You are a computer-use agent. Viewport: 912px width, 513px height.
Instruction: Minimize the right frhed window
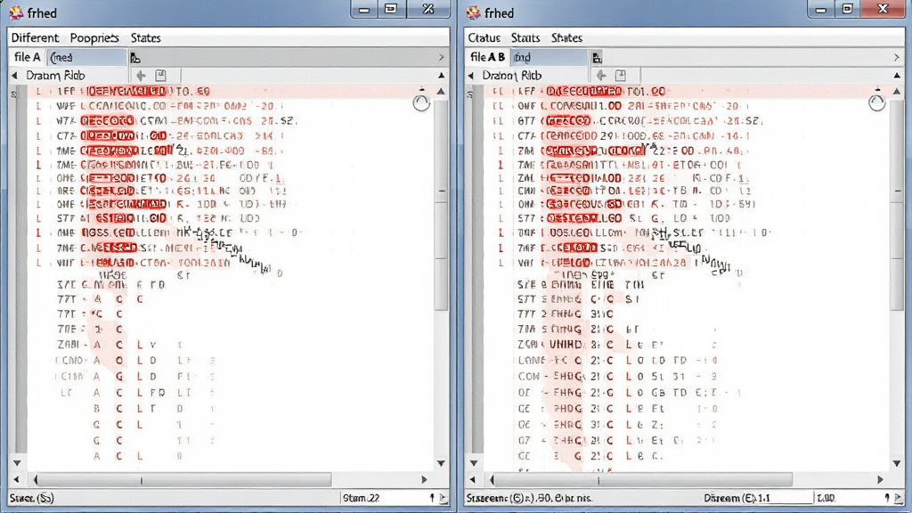point(820,9)
